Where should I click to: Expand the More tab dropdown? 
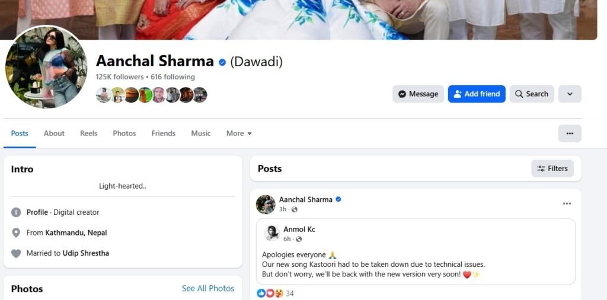(239, 133)
